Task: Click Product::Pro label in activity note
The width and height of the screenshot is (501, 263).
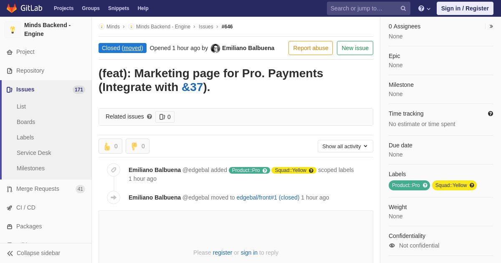Action: coord(246,170)
